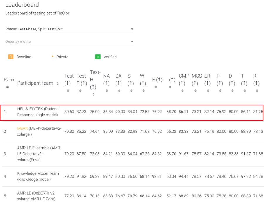Screen dimensions: 264x203
Task: Sort by Participant team column
Action: point(58,83)
